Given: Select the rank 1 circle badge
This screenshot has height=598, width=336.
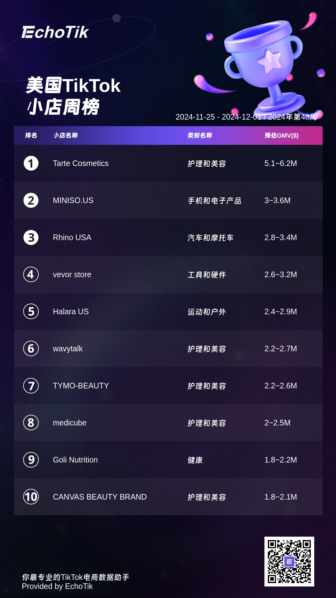Looking at the screenshot, I should 31,163.
